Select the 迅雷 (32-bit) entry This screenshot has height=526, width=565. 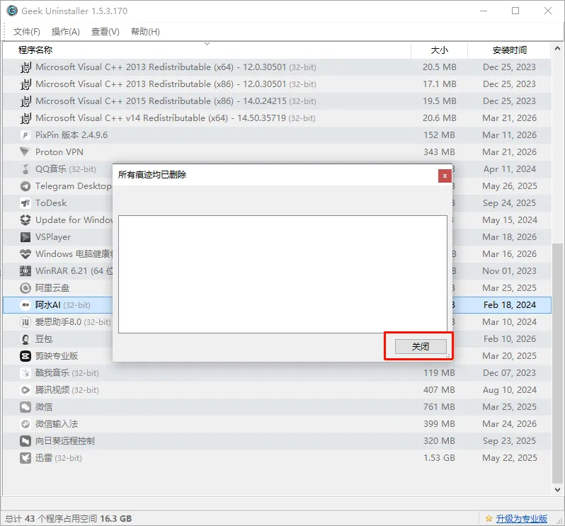pyautogui.click(x=277, y=458)
